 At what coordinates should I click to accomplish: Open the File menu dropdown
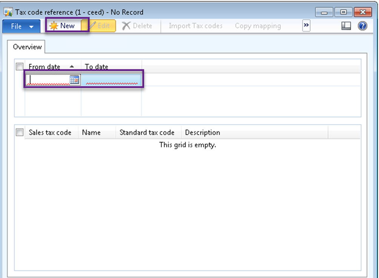click(x=21, y=26)
